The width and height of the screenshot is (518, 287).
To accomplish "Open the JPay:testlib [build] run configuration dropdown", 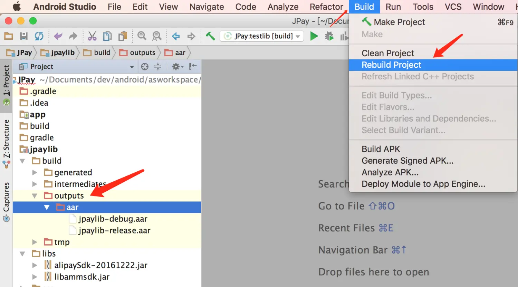I will pos(262,36).
